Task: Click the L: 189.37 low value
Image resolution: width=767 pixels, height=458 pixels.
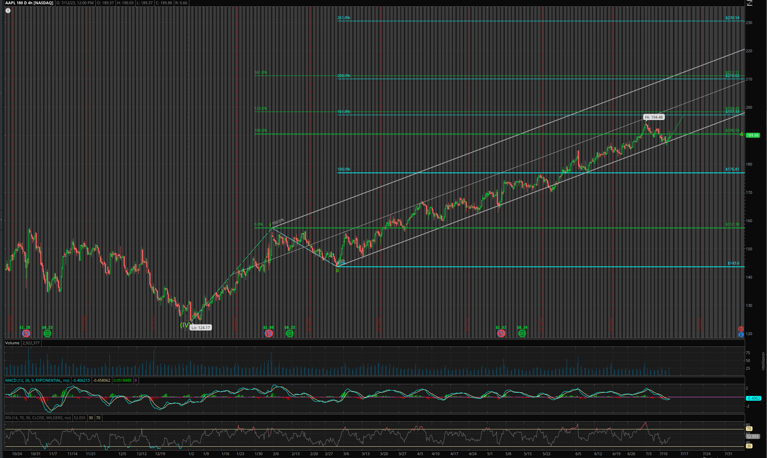Action: click(x=145, y=3)
